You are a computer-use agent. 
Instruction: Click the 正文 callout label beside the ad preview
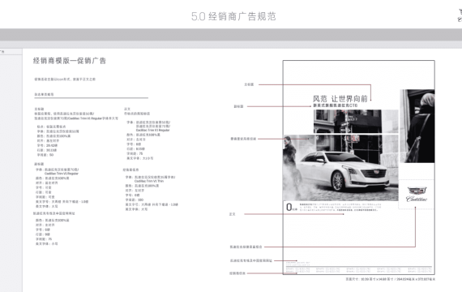(232, 214)
